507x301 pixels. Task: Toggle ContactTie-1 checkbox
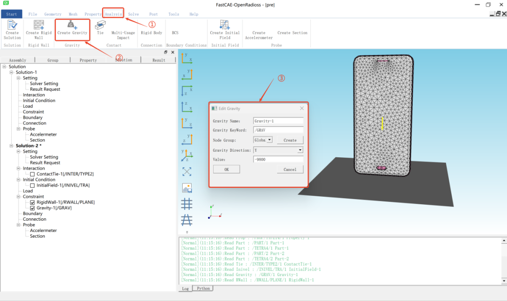(x=32, y=174)
